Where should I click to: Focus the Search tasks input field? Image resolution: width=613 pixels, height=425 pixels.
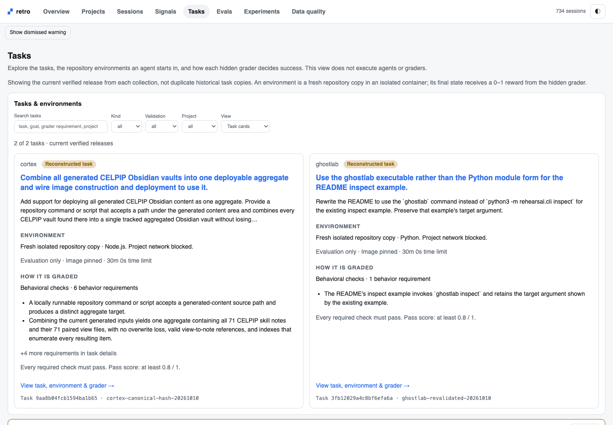tap(61, 126)
